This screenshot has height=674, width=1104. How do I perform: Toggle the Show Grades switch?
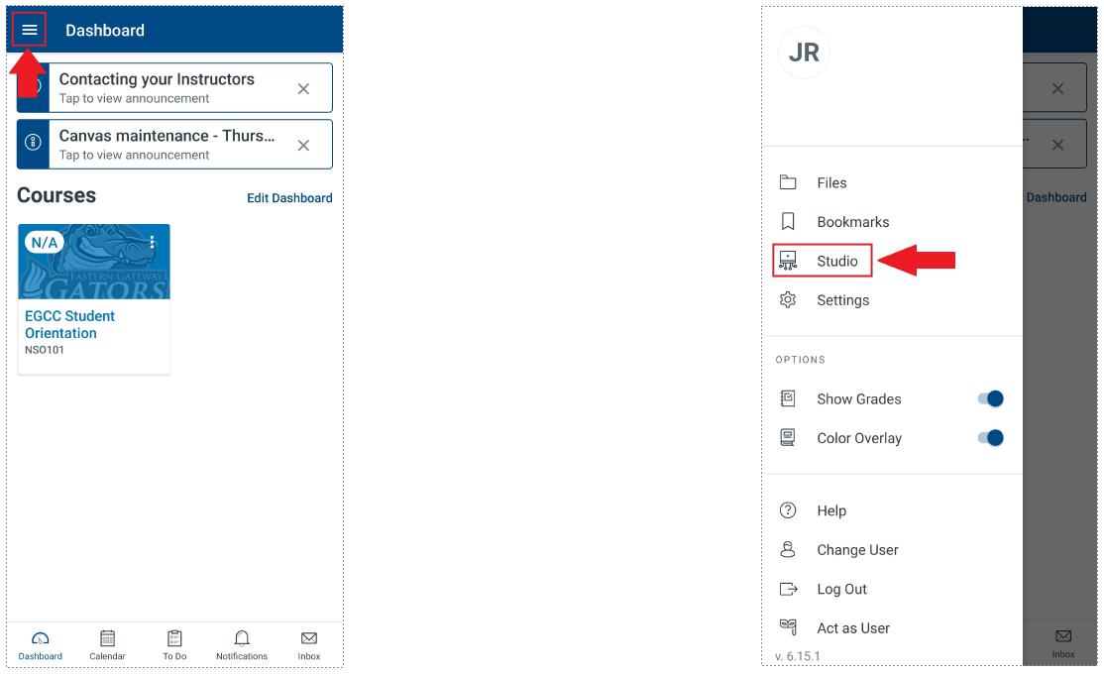[x=990, y=398]
